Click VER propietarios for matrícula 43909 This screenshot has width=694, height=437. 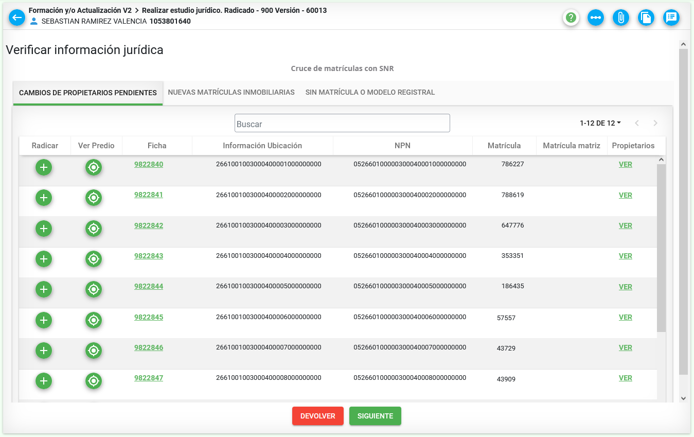pos(626,378)
